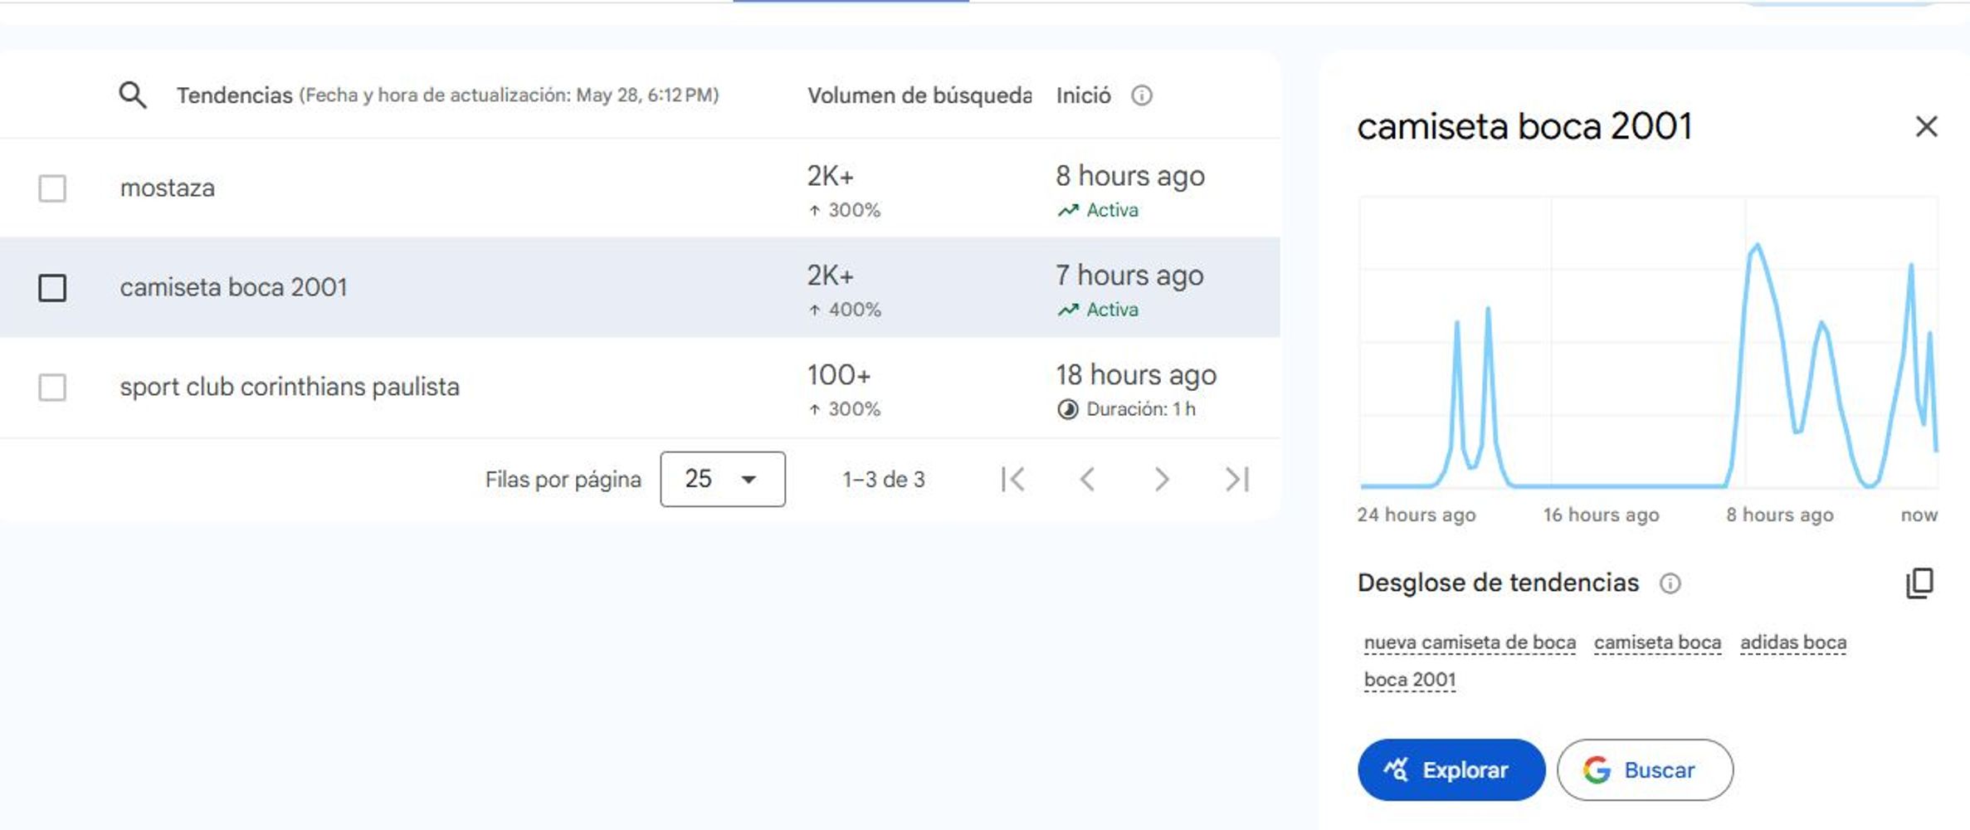This screenshot has width=1970, height=830.
Task: Go to the previous page arrow
Action: (x=1087, y=479)
